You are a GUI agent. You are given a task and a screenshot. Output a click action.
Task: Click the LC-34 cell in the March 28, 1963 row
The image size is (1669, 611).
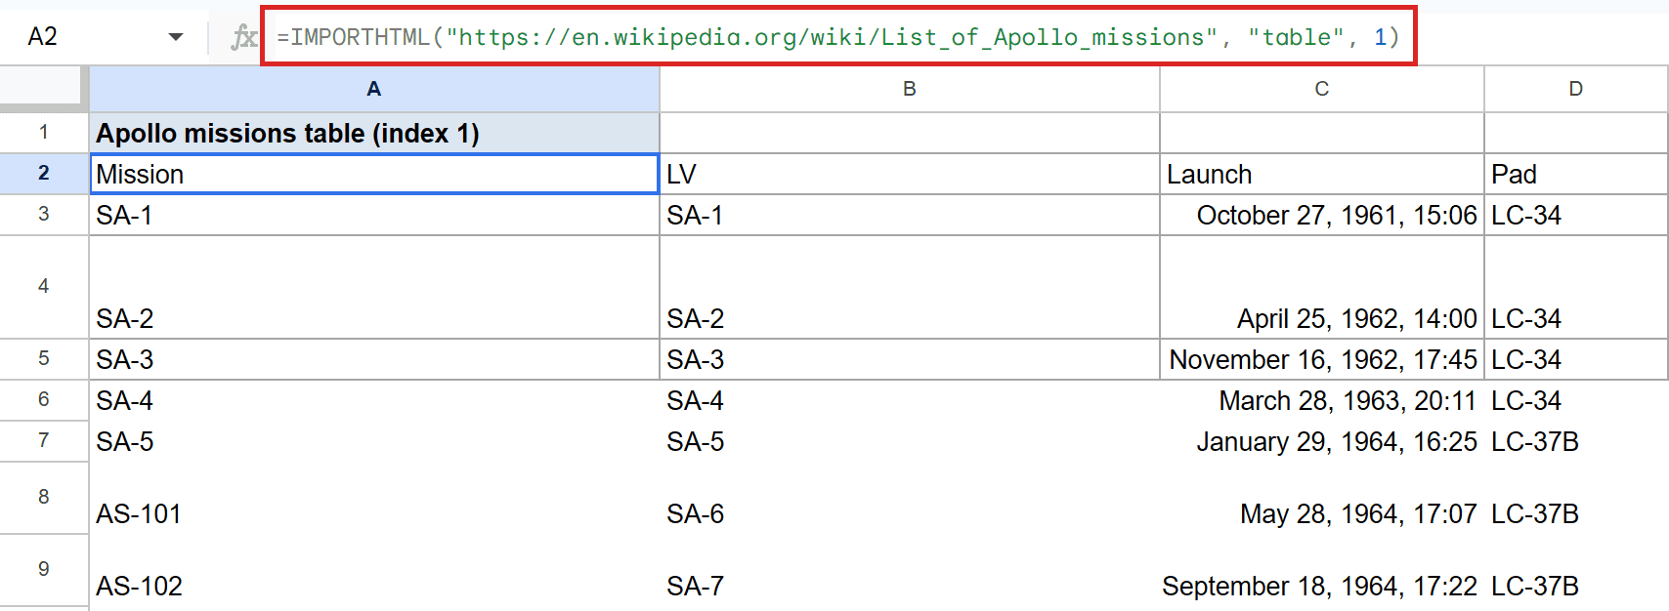1576,400
